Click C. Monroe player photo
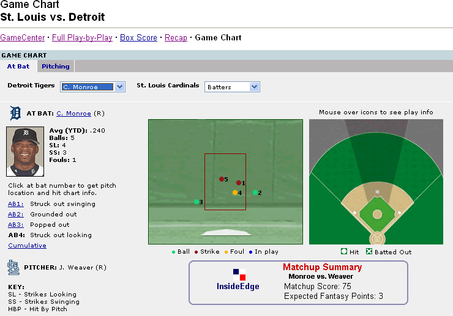 (x=25, y=152)
